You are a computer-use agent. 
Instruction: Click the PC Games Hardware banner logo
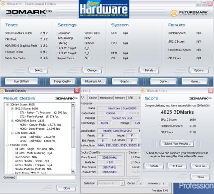tap(104, 9)
